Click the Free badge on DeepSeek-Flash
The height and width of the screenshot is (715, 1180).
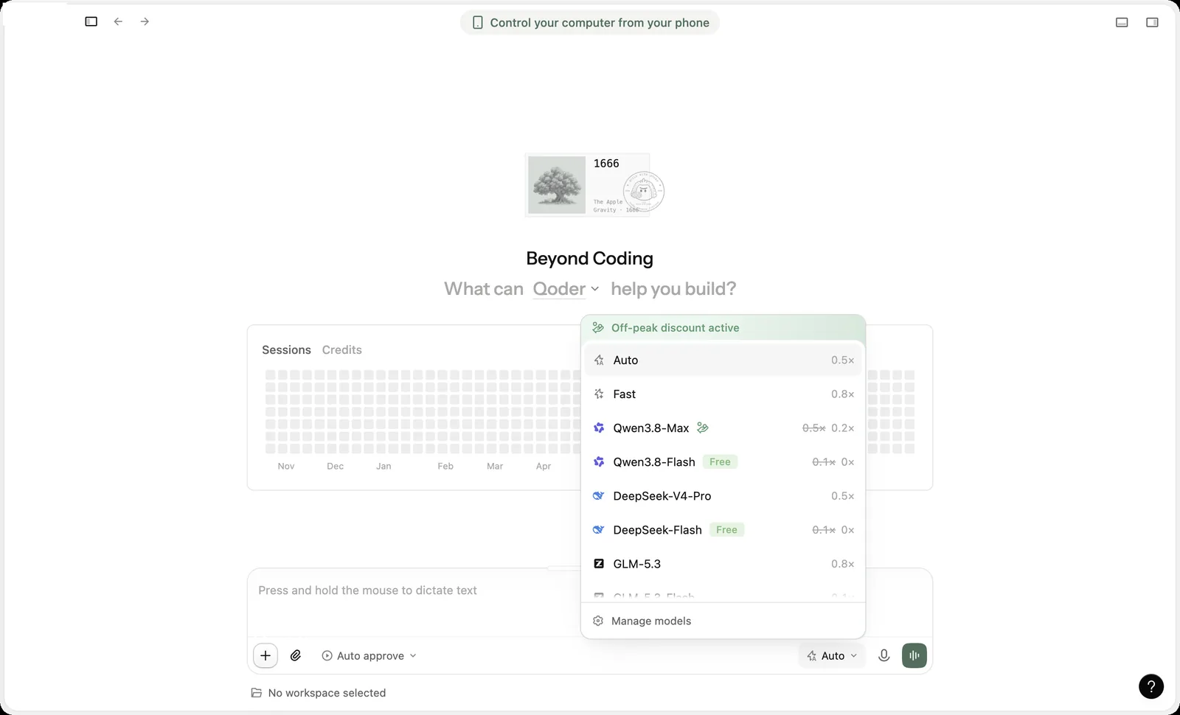(726, 530)
